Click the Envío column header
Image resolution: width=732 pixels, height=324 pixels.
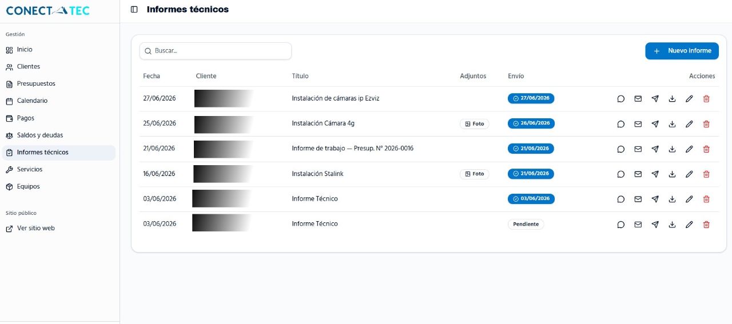[x=516, y=76]
